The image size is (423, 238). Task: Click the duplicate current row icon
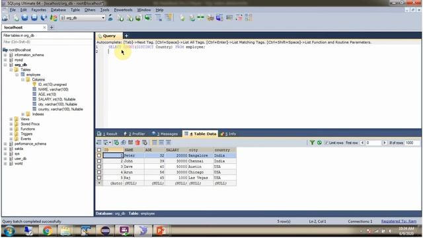click(x=124, y=143)
